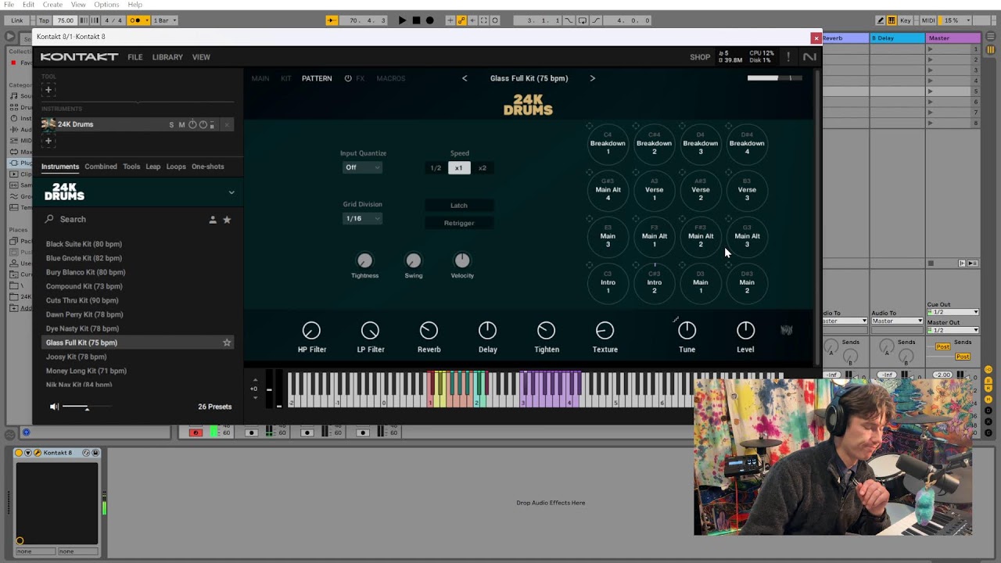Click the Native Instruments NI logo
This screenshot has width=1001, height=563.
(809, 57)
